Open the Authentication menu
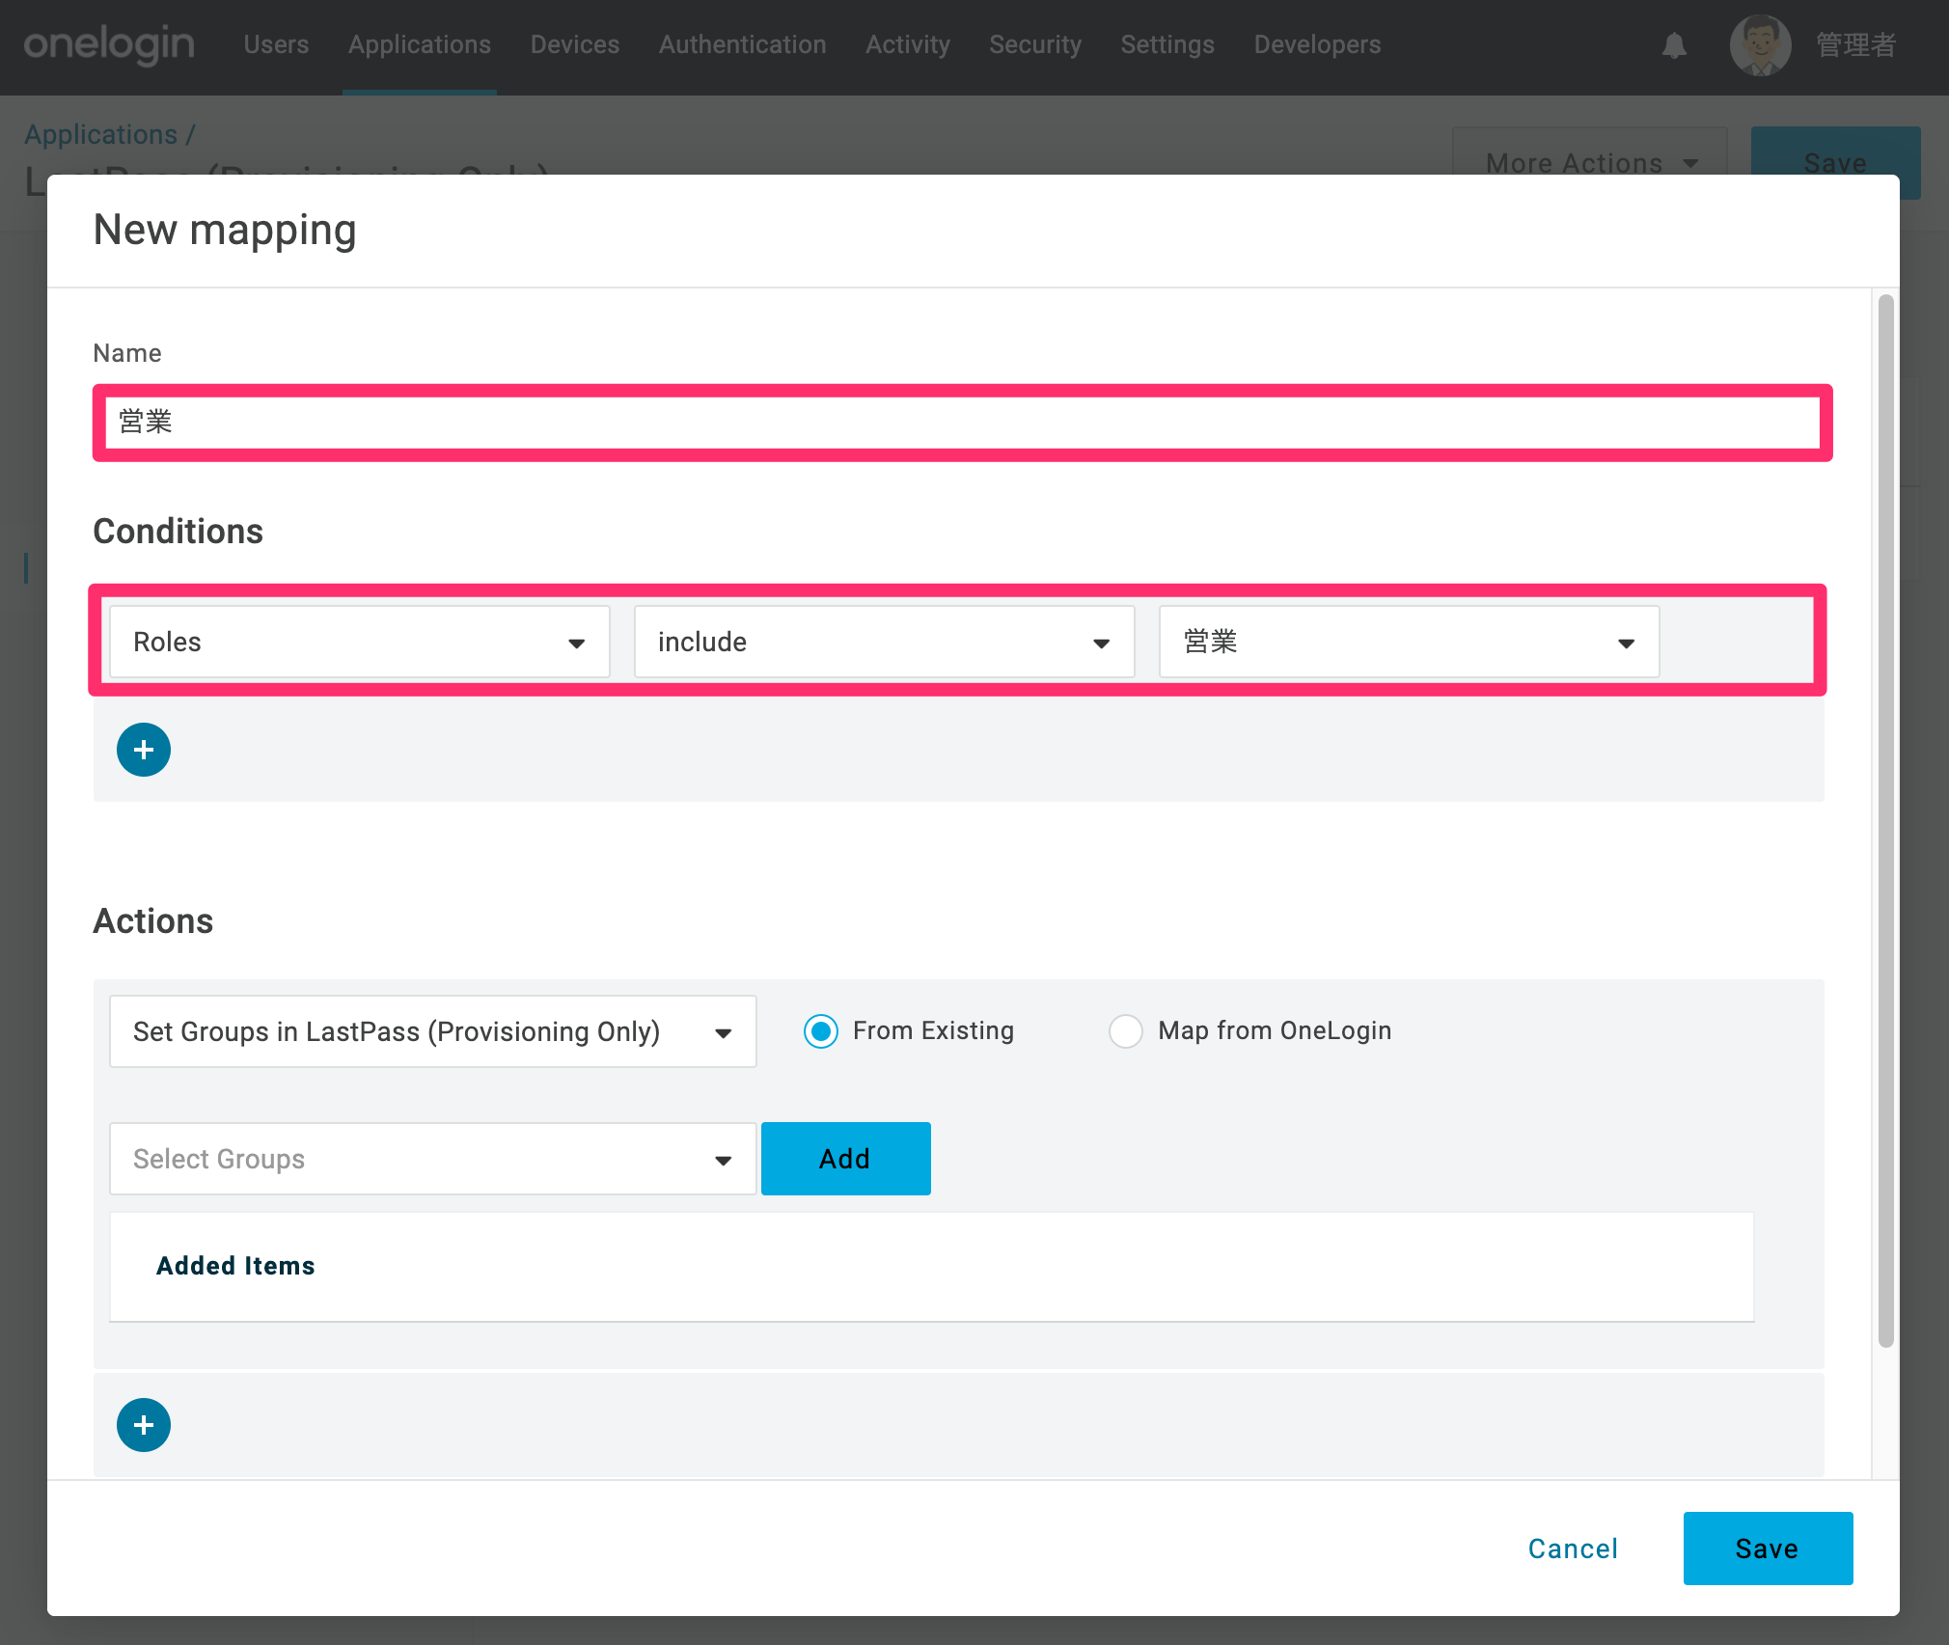This screenshot has height=1645, width=1949. coord(743,44)
